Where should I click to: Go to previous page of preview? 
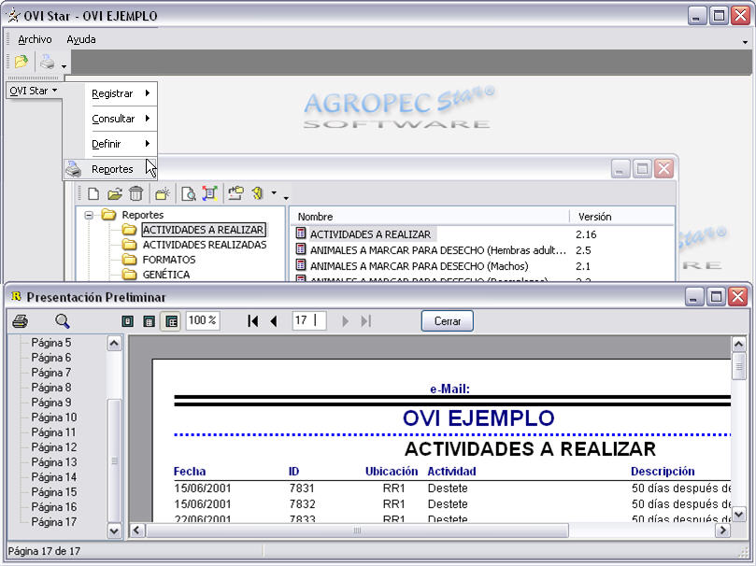274,320
